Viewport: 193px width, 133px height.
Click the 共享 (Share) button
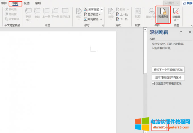[x=187, y=3]
